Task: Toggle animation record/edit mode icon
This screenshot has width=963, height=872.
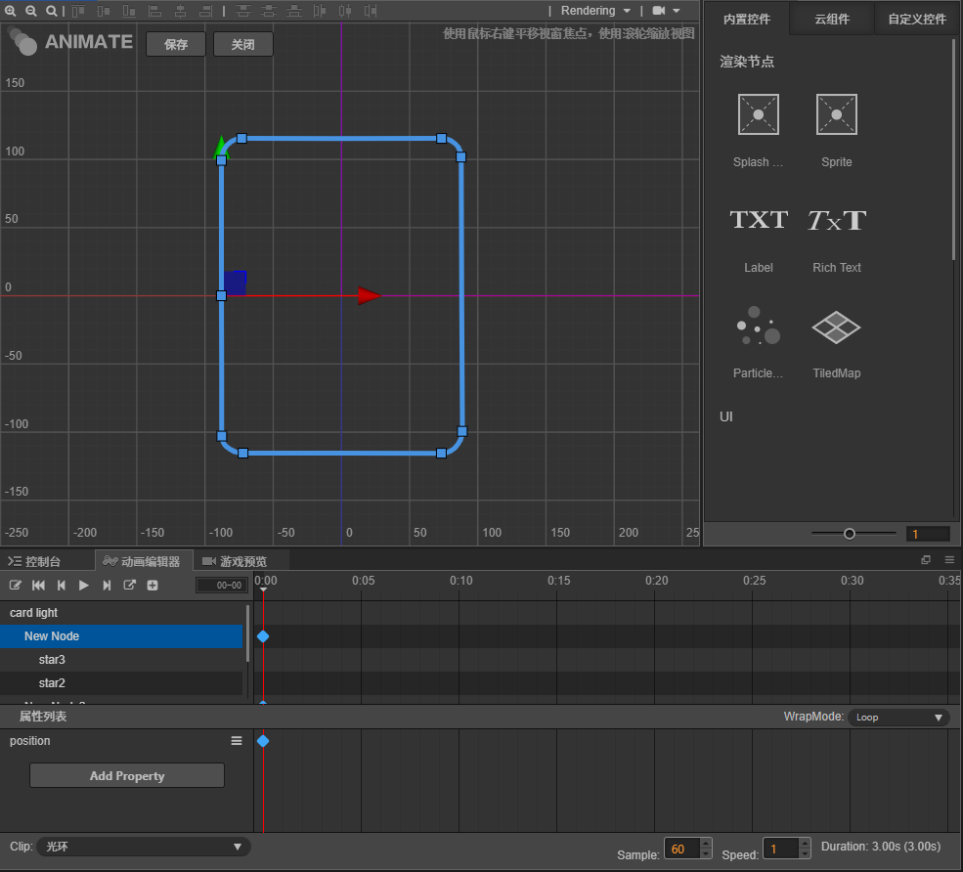Action: pos(16,585)
